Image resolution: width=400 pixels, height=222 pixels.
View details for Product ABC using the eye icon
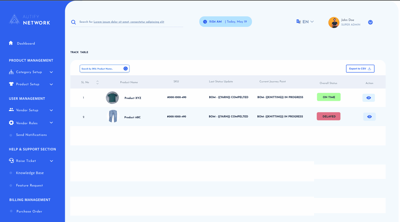369,117
